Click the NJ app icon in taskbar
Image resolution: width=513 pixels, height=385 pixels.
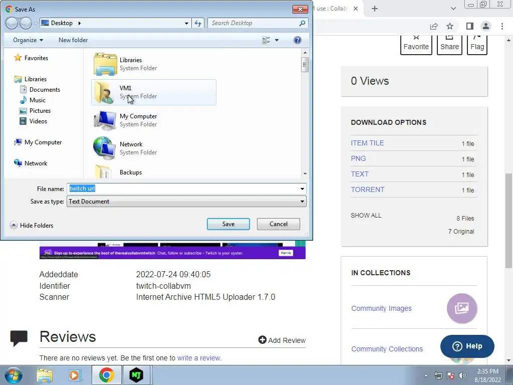click(x=136, y=375)
